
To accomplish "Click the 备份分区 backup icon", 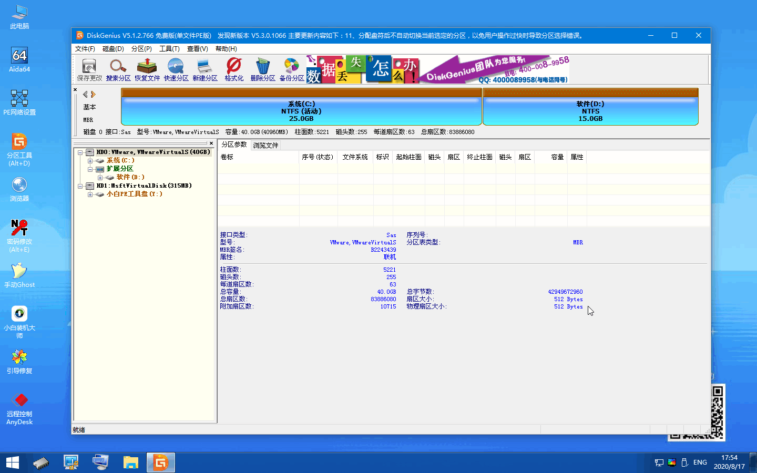I will coord(291,69).
